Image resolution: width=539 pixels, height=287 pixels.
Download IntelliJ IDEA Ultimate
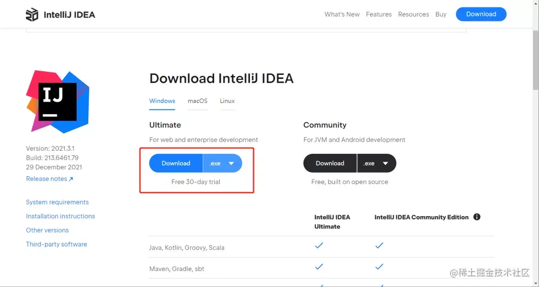(176, 163)
